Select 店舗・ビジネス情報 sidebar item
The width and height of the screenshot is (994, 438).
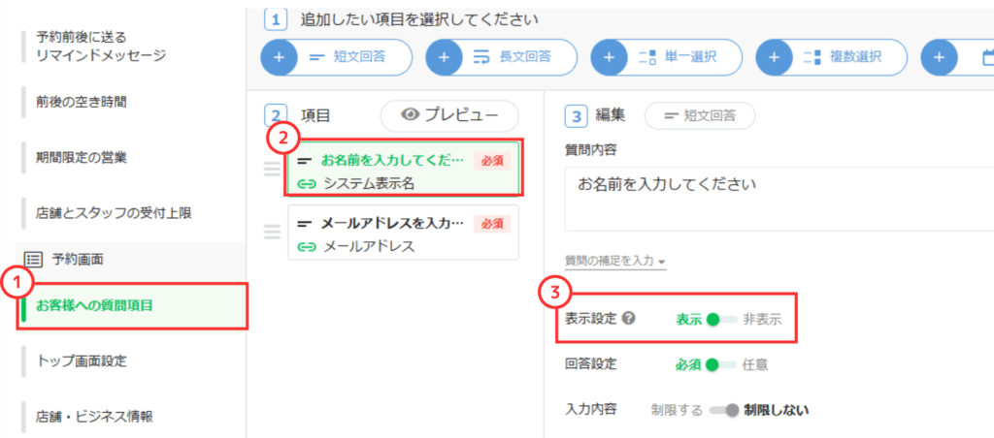tap(95, 417)
